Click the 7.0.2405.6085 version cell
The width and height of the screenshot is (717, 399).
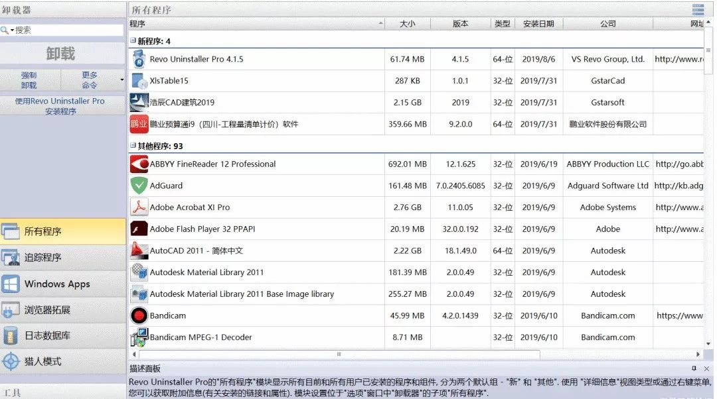(461, 186)
